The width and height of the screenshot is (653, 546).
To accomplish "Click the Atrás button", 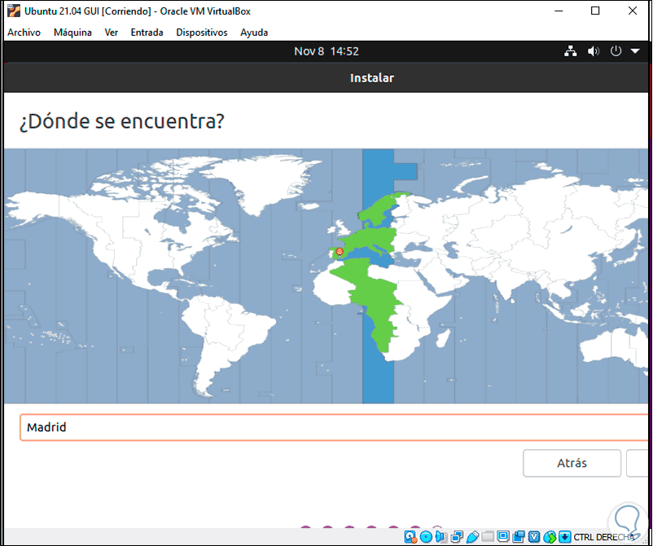I will pyautogui.click(x=572, y=463).
